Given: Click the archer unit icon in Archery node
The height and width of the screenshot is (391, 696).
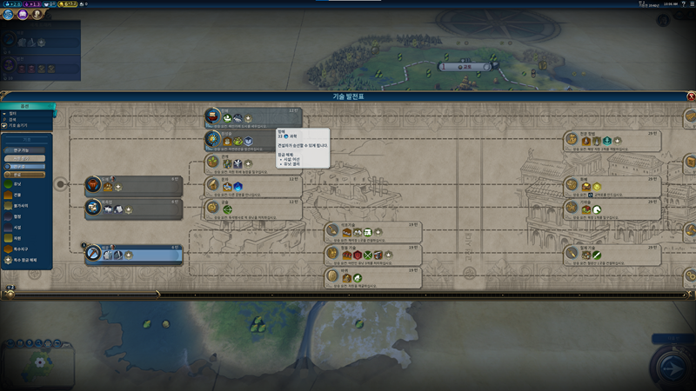Looking at the screenshot, I should pyautogui.click(x=227, y=209).
